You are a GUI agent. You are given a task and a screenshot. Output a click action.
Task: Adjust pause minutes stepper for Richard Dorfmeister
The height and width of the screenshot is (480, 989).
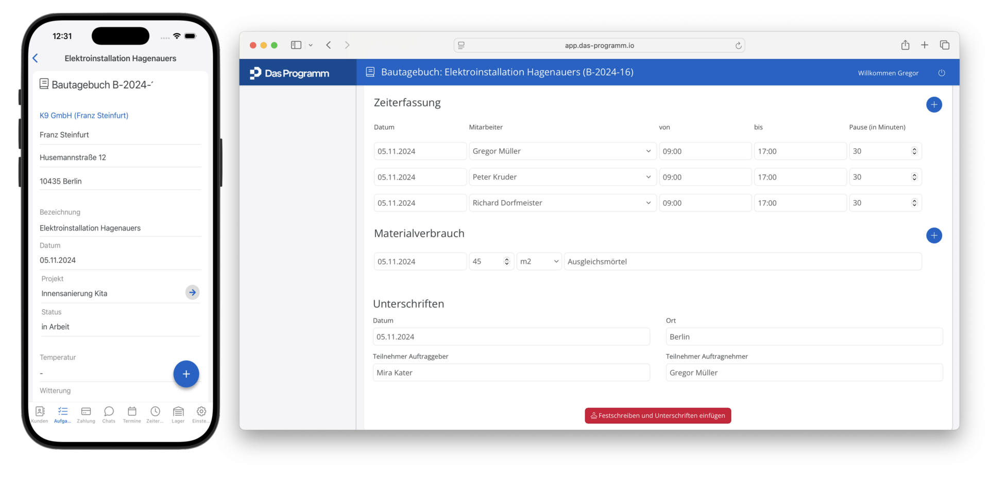(914, 203)
